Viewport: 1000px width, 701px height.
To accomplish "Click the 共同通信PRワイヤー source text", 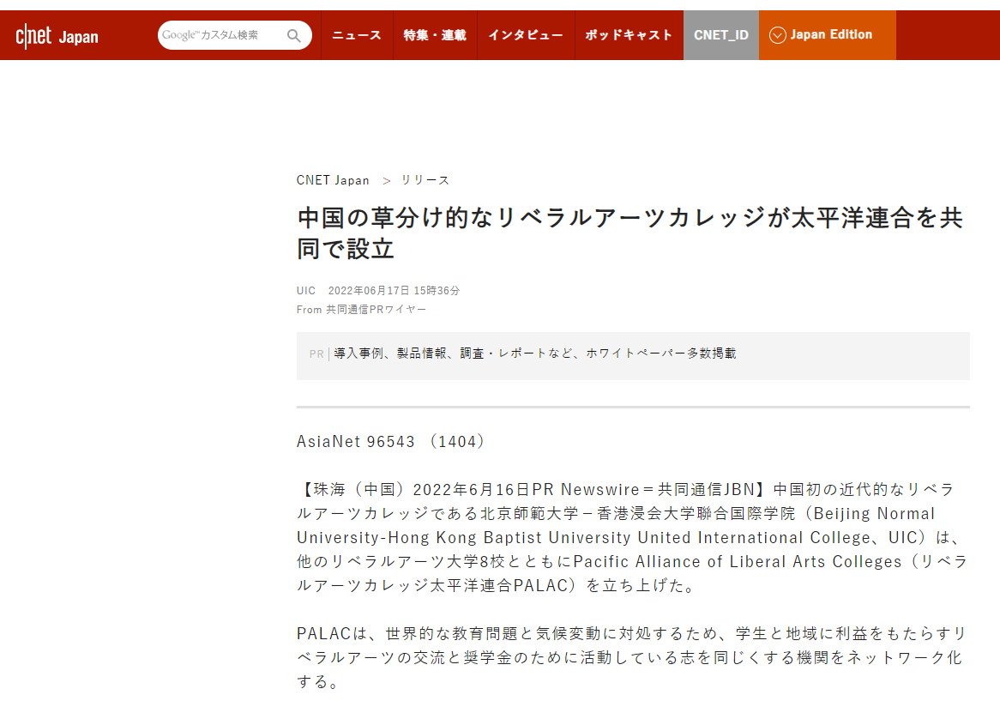I will pyautogui.click(x=376, y=310).
